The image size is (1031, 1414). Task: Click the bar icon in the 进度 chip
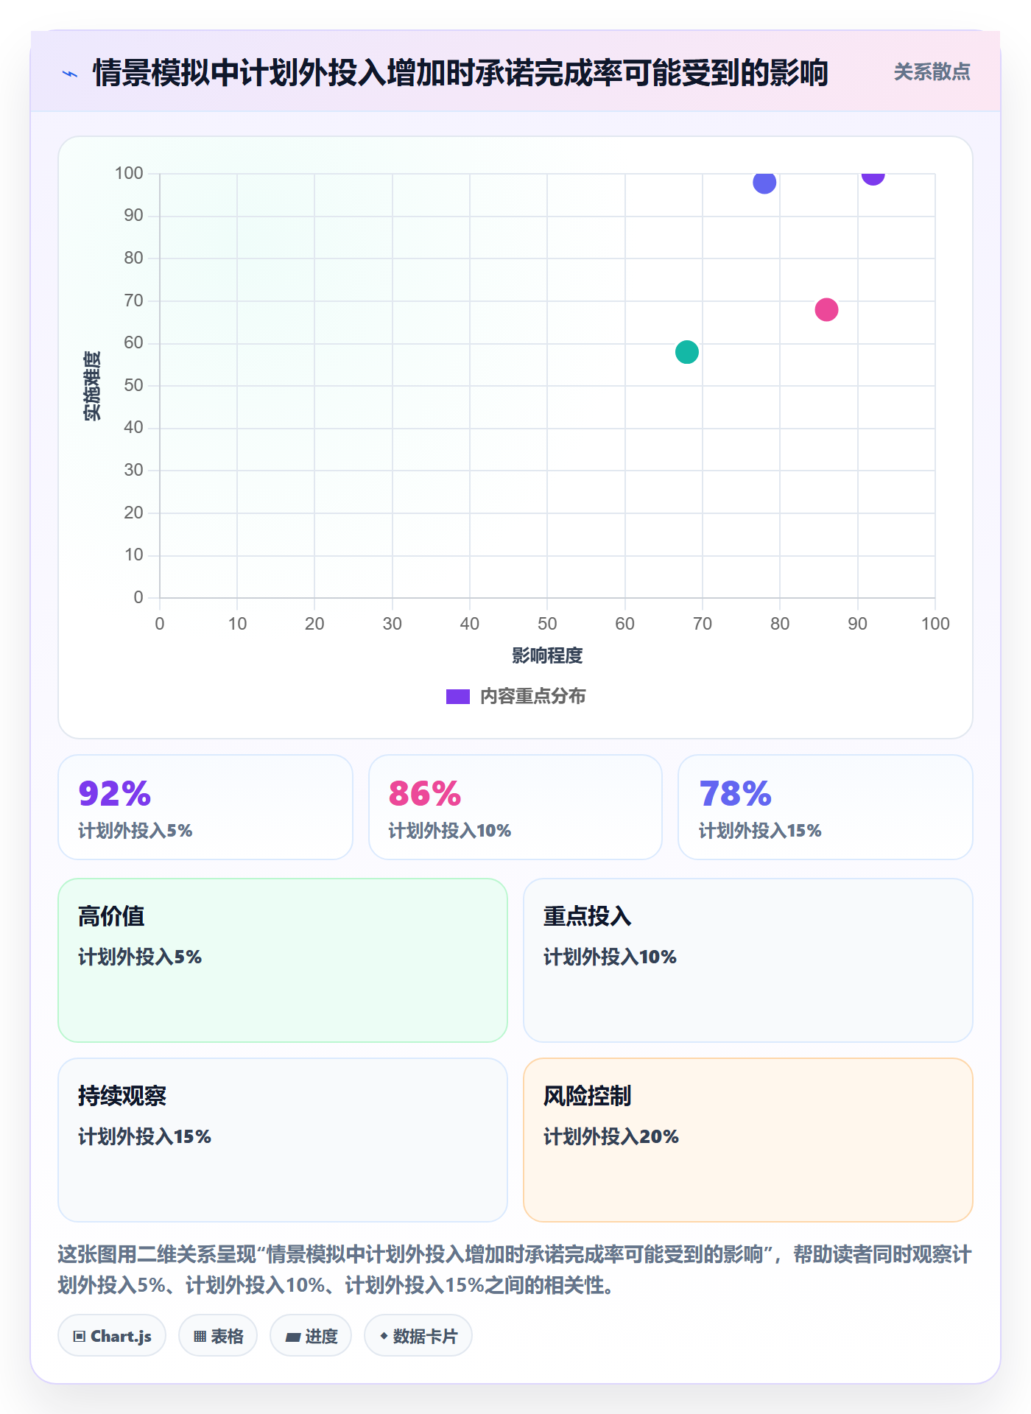coord(292,1337)
